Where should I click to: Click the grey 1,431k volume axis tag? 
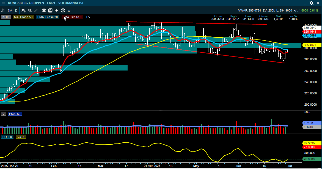[311, 127]
